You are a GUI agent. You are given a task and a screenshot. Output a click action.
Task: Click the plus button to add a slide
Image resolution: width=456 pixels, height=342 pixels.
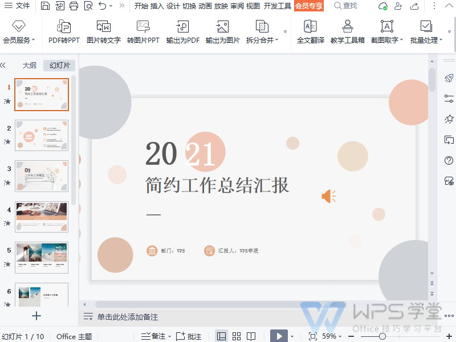coord(36,316)
